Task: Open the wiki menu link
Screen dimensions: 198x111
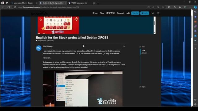Action: pyautogui.click(x=128, y=13)
